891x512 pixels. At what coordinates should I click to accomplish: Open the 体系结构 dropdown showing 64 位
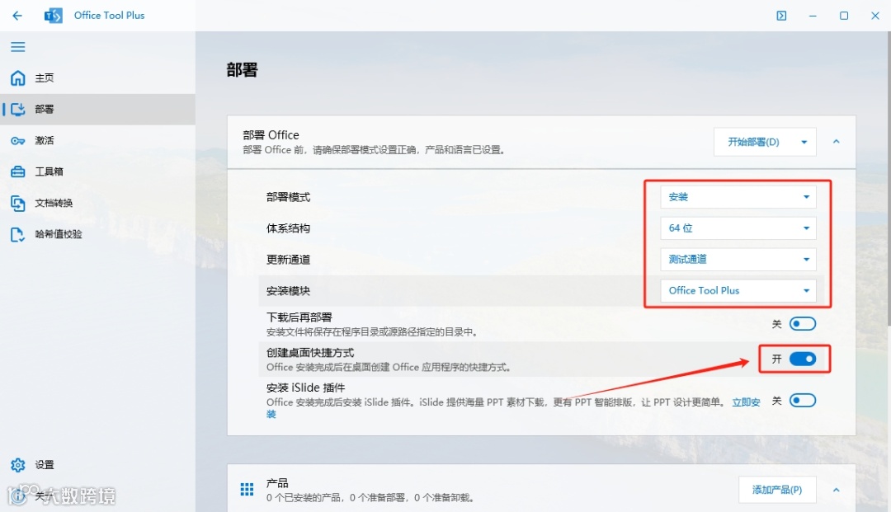[x=738, y=228]
